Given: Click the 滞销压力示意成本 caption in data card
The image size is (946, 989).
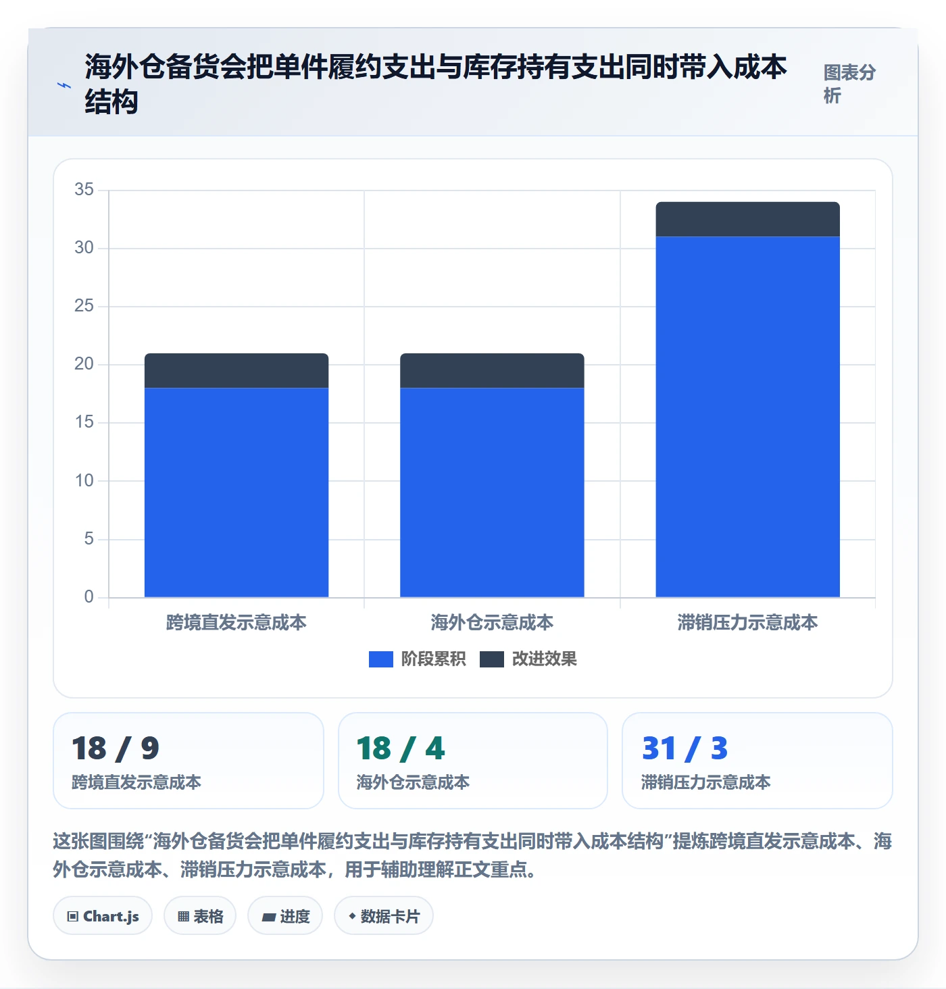Looking at the screenshot, I should (x=706, y=782).
